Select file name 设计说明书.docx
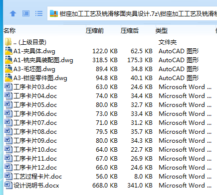 (x=36, y=186)
